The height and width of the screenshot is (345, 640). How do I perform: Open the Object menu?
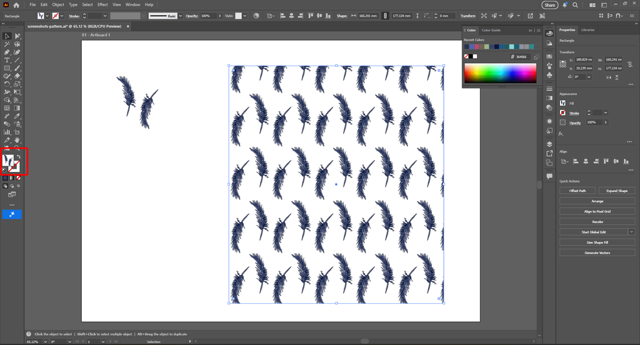58,5
